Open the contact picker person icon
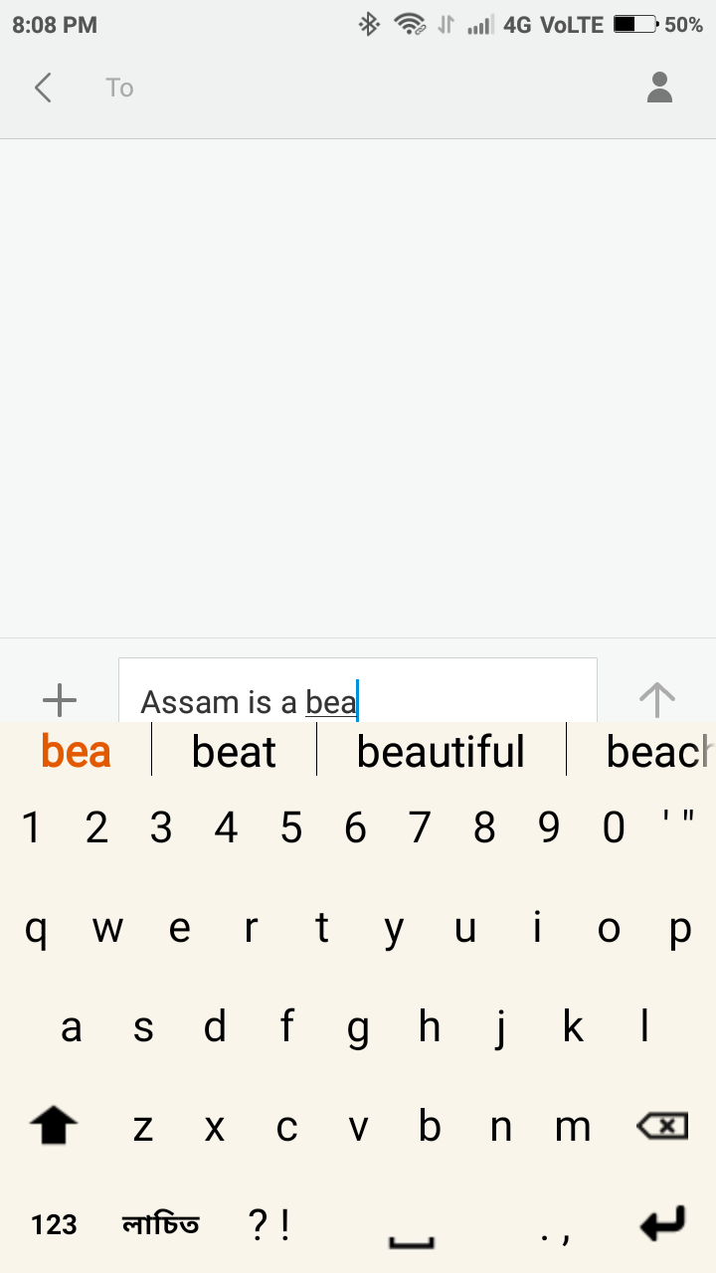Screen dimensions: 716x1273 (x=658, y=88)
